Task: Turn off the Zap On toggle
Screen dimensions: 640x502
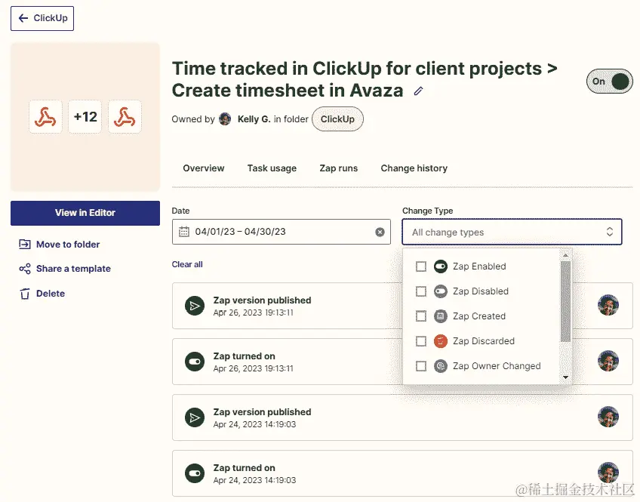Action: (609, 82)
